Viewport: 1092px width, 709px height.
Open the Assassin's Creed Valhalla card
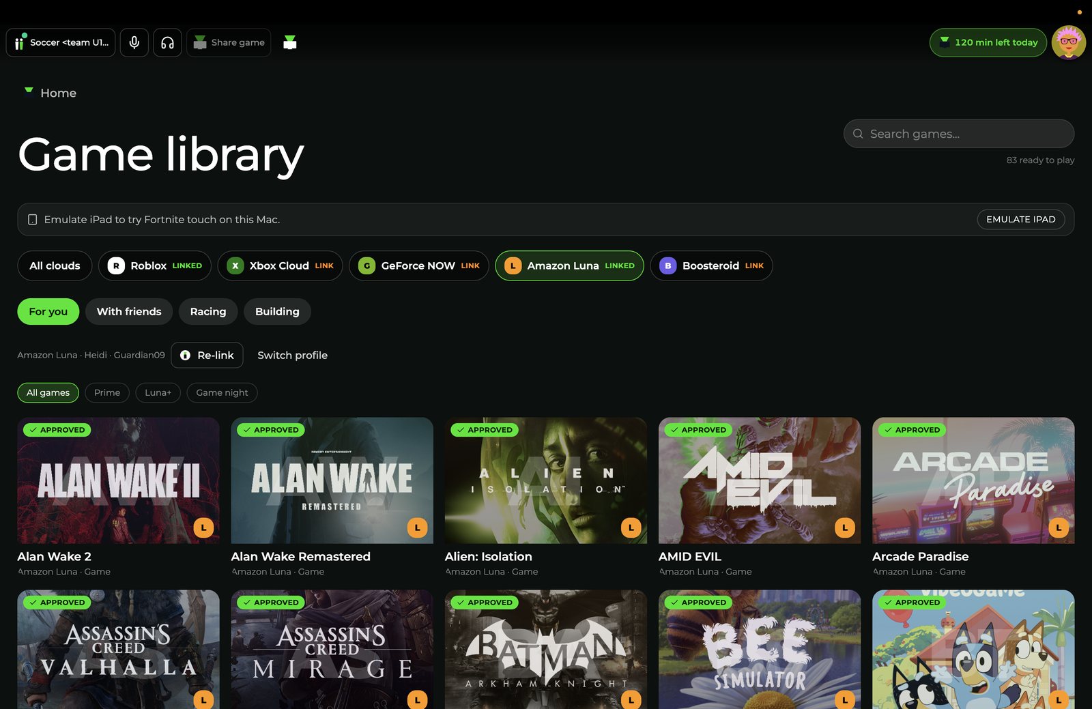[118, 650]
